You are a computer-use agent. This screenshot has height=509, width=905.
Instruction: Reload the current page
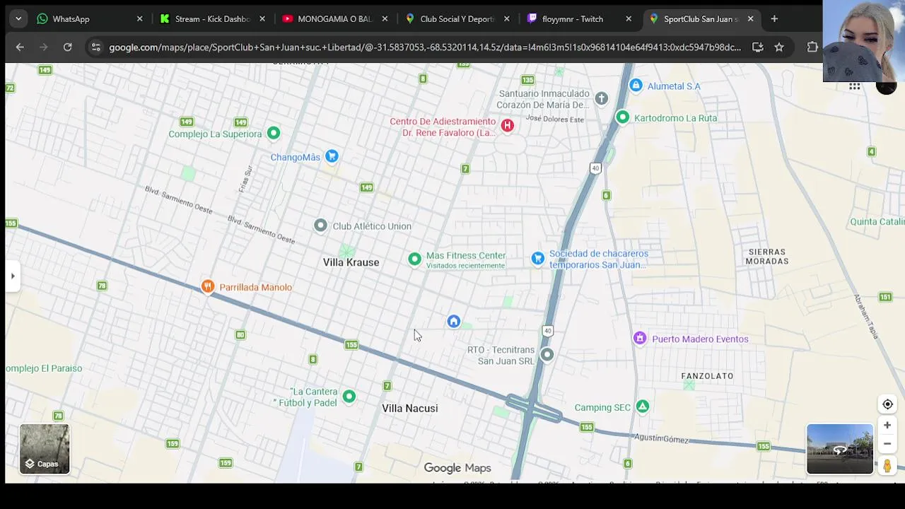[67, 47]
